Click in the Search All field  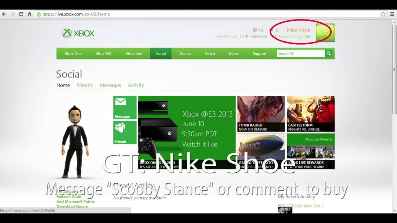(x=301, y=54)
